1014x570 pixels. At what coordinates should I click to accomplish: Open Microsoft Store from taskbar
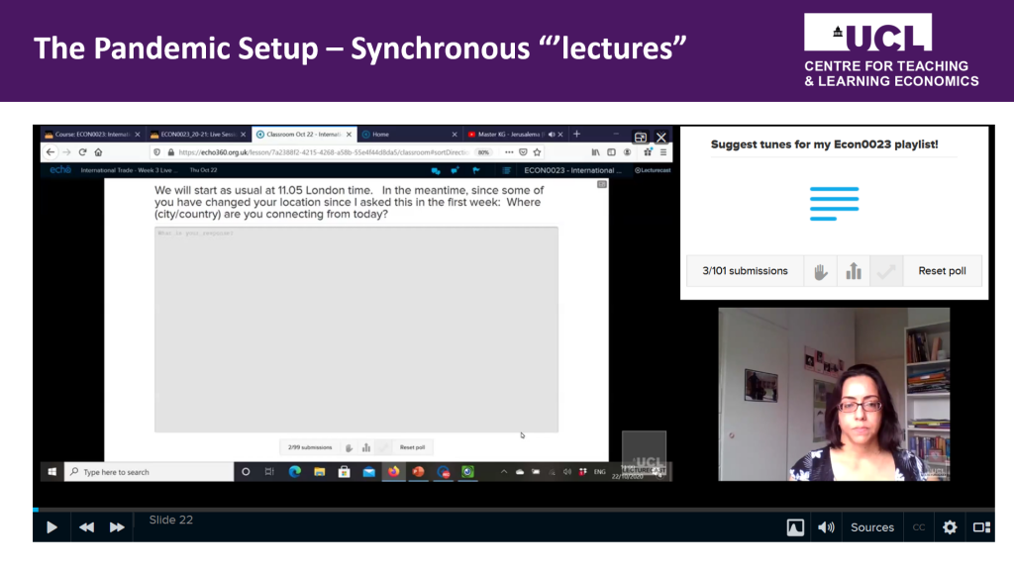[x=344, y=472]
